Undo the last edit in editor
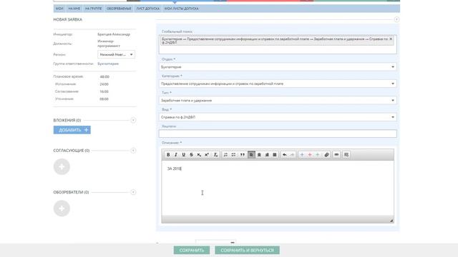The height and width of the screenshot is (257, 458). 285,155
